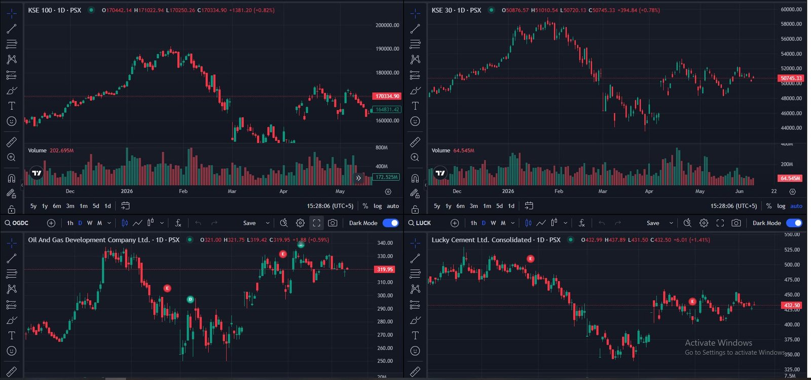Select 1d range on KSE 100 chart
Image resolution: width=811 pixels, height=380 pixels.
coord(107,206)
